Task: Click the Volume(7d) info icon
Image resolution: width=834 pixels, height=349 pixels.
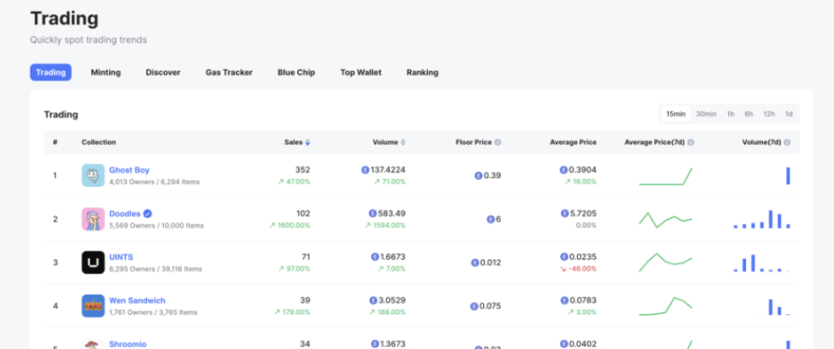Action: click(787, 142)
